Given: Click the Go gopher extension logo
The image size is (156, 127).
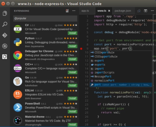Looking at the screenshot, I should point(18,81).
